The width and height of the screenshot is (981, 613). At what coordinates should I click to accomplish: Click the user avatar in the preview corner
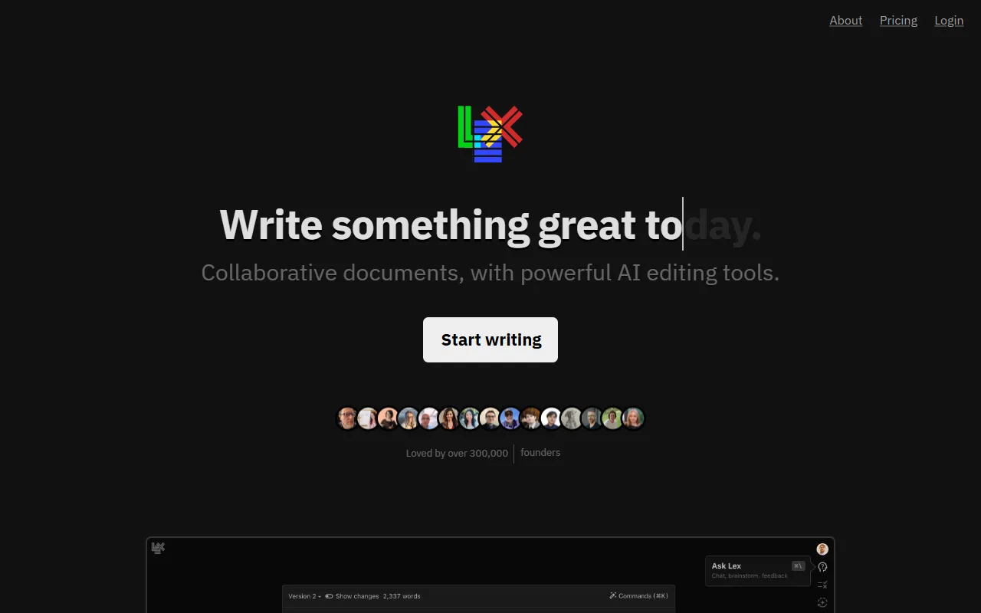pos(822,549)
